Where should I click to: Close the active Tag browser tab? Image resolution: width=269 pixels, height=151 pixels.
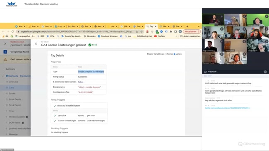tap(156, 26)
